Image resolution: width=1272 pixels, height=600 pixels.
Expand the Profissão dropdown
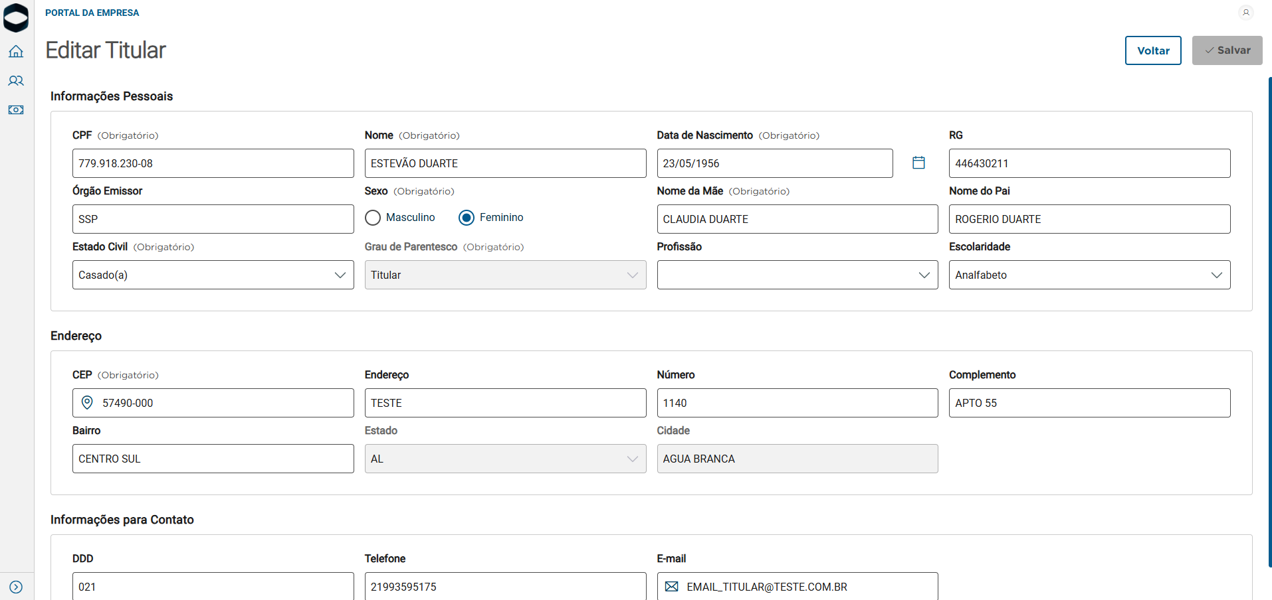[797, 275]
